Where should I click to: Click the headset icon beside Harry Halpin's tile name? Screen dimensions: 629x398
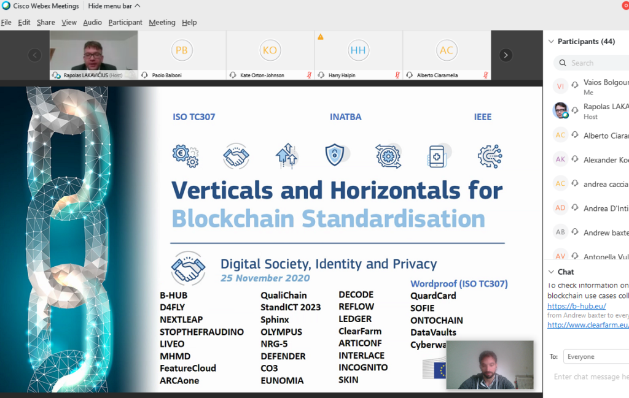(321, 75)
